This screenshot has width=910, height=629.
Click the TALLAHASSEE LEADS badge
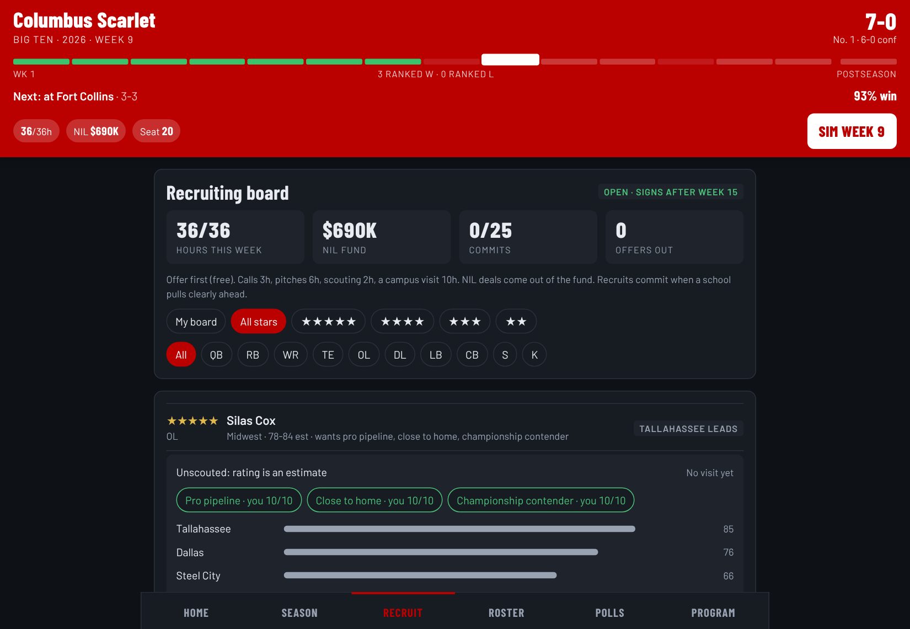click(x=688, y=429)
